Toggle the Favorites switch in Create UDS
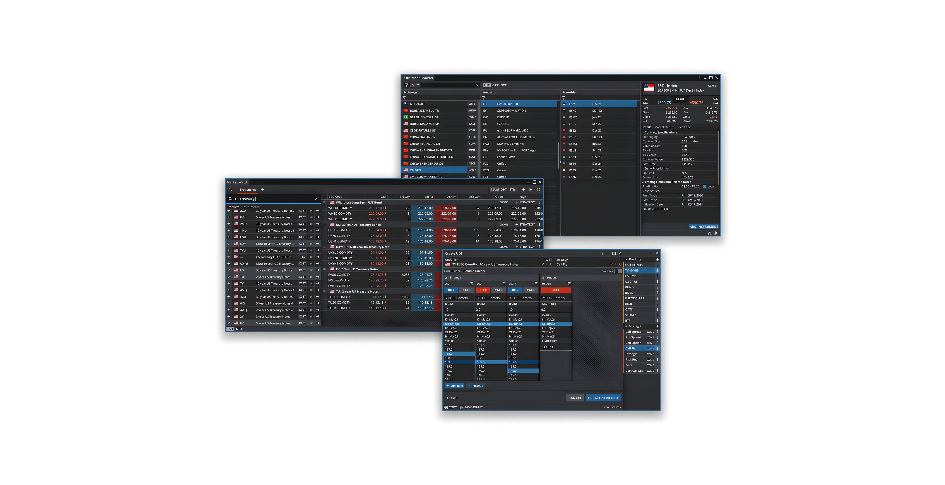The width and height of the screenshot is (945, 485). (618, 271)
